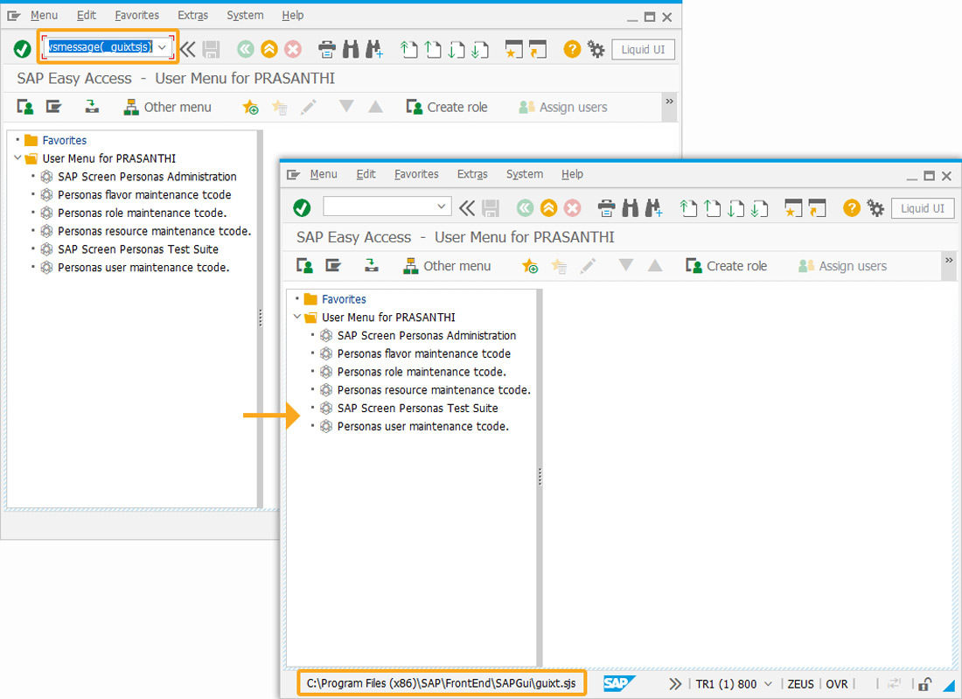Click collapse command field arrows in back window
This screenshot has width=962, height=699.
click(x=188, y=49)
